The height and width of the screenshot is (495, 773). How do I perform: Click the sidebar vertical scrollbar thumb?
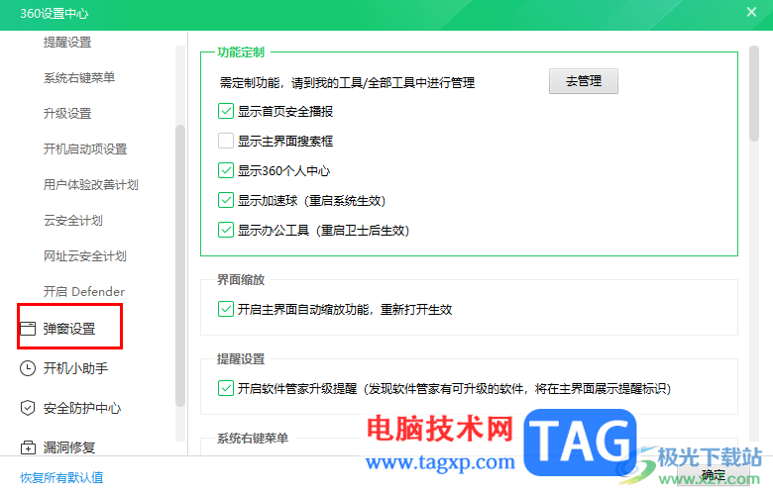point(180,266)
